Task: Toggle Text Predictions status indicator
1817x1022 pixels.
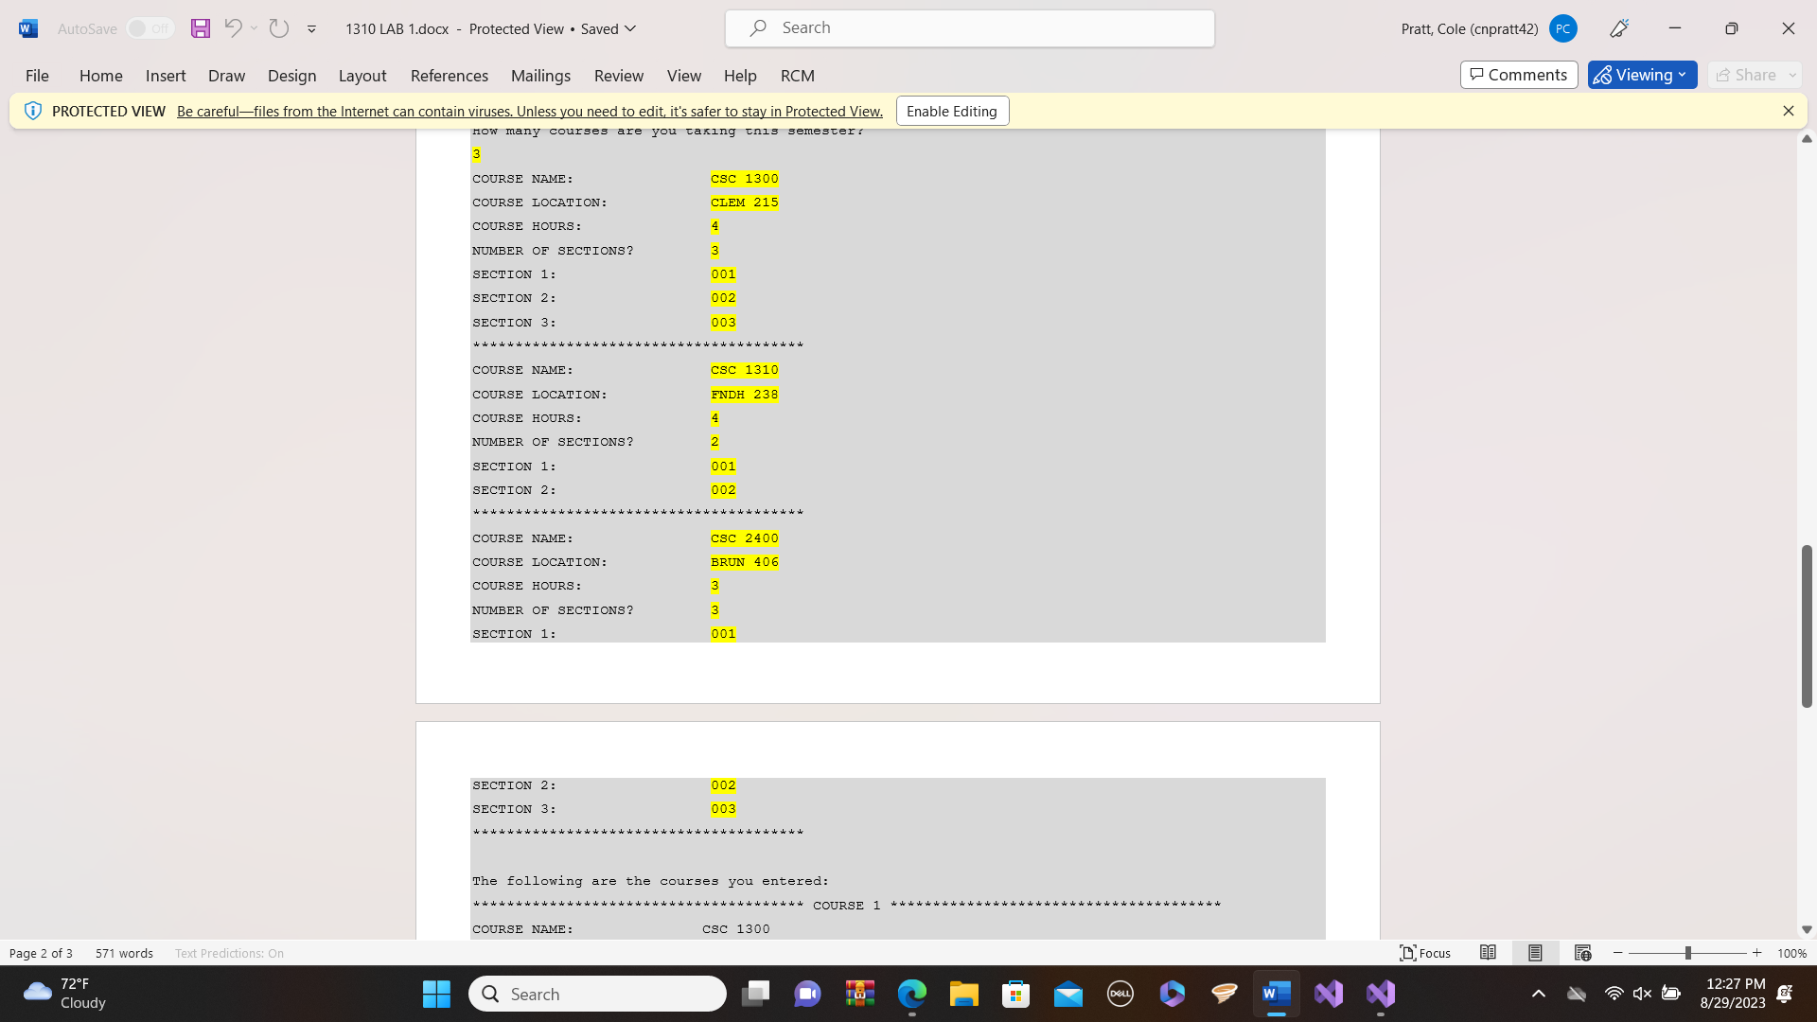Action: point(229,953)
